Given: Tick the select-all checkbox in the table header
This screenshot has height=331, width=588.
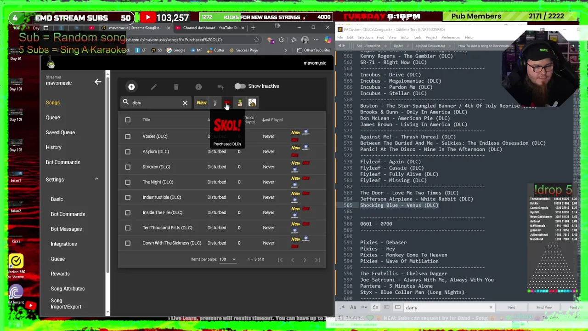Looking at the screenshot, I should (128, 120).
